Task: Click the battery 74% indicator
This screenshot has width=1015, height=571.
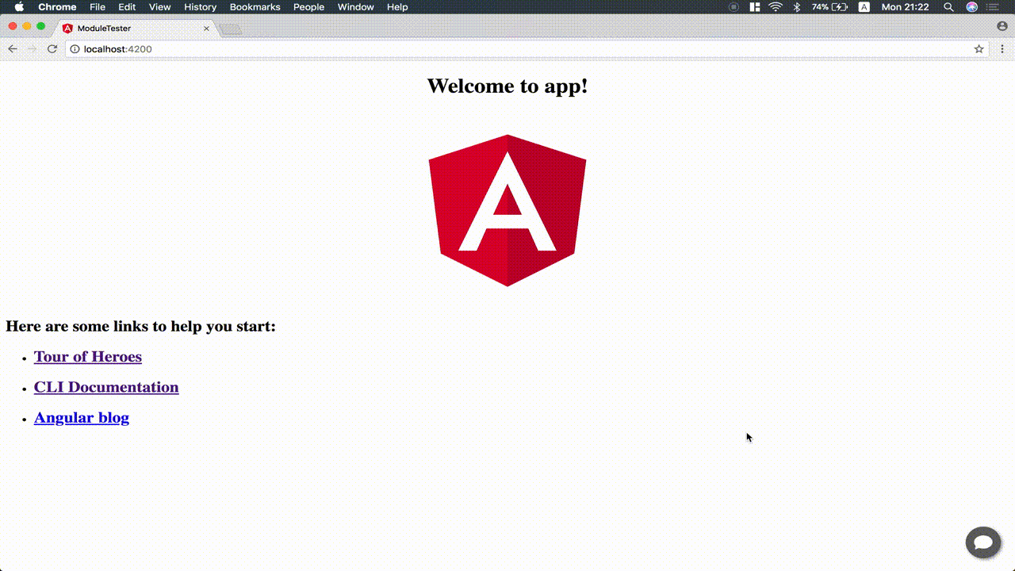Action: coord(830,7)
